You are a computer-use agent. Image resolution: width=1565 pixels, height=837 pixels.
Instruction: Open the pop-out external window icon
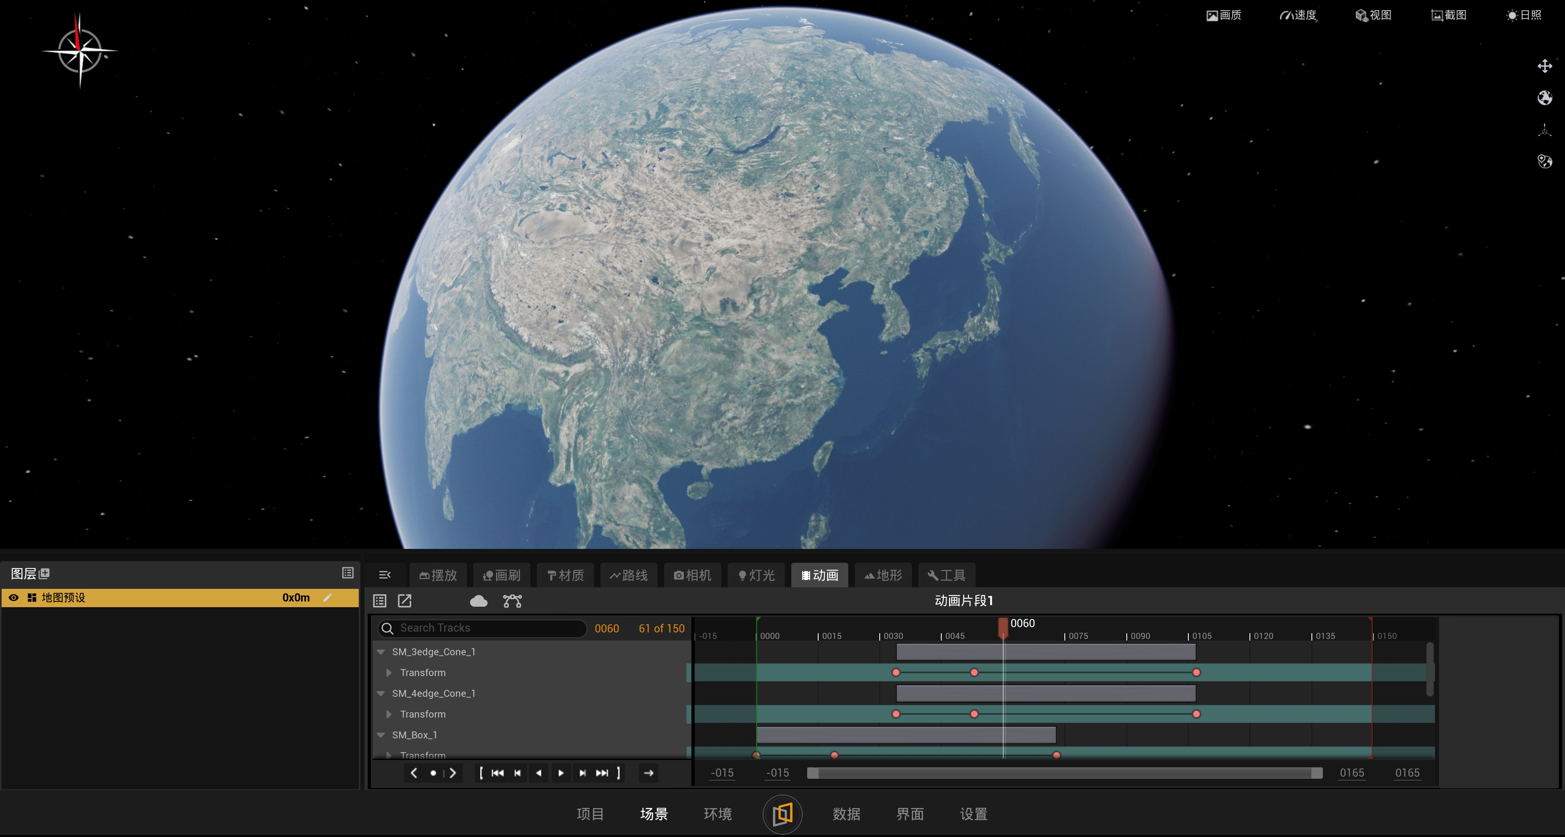(x=405, y=601)
